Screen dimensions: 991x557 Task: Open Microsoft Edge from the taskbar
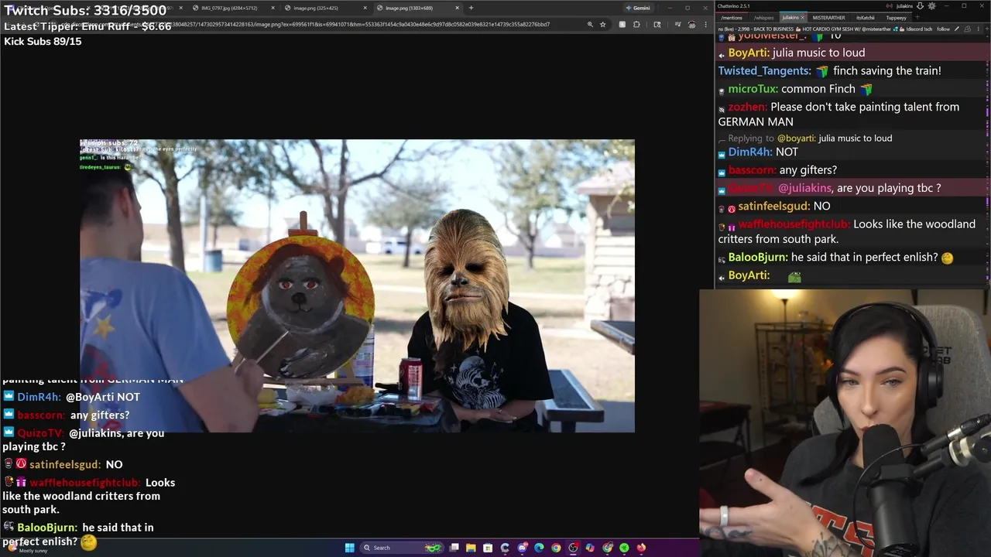539,548
